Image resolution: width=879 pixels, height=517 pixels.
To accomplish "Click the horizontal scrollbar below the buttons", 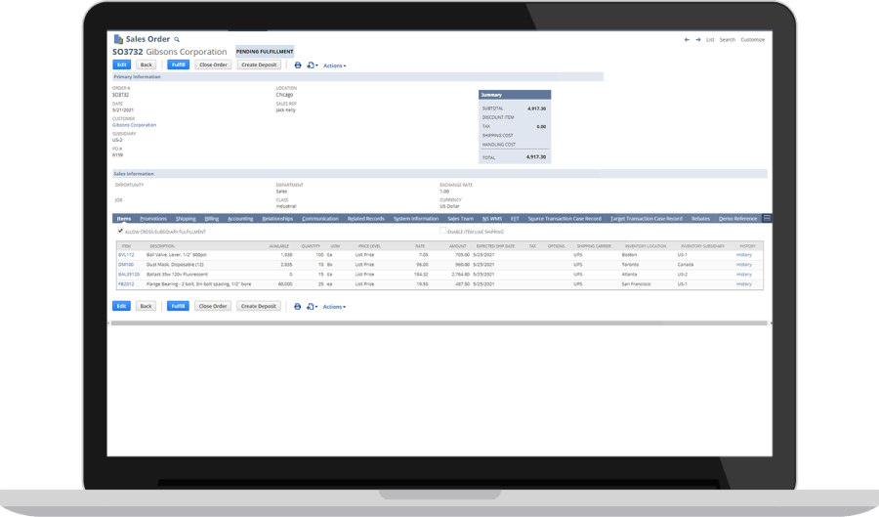I will pyautogui.click(x=439, y=323).
